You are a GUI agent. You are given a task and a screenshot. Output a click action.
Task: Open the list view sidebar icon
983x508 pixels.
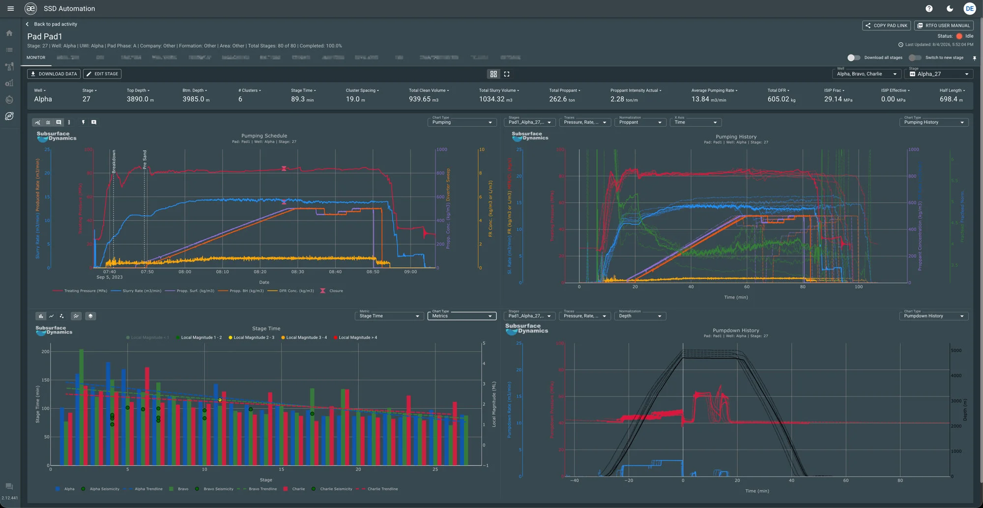pyautogui.click(x=9, y=50)
